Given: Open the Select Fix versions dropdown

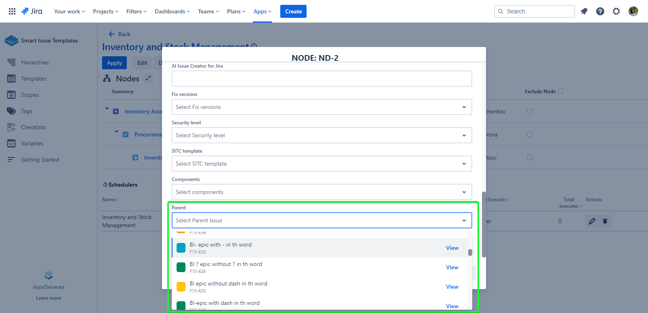Looking at the screenshot, I should click(322, 107).
